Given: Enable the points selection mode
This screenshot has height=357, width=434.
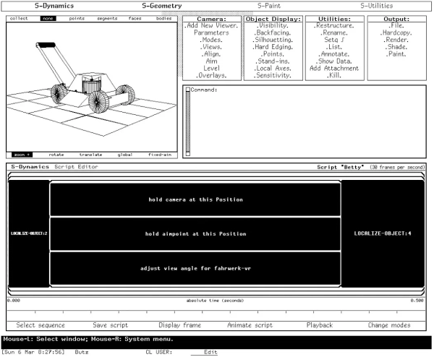Looking at the screenshot, I should pos(75,17).
